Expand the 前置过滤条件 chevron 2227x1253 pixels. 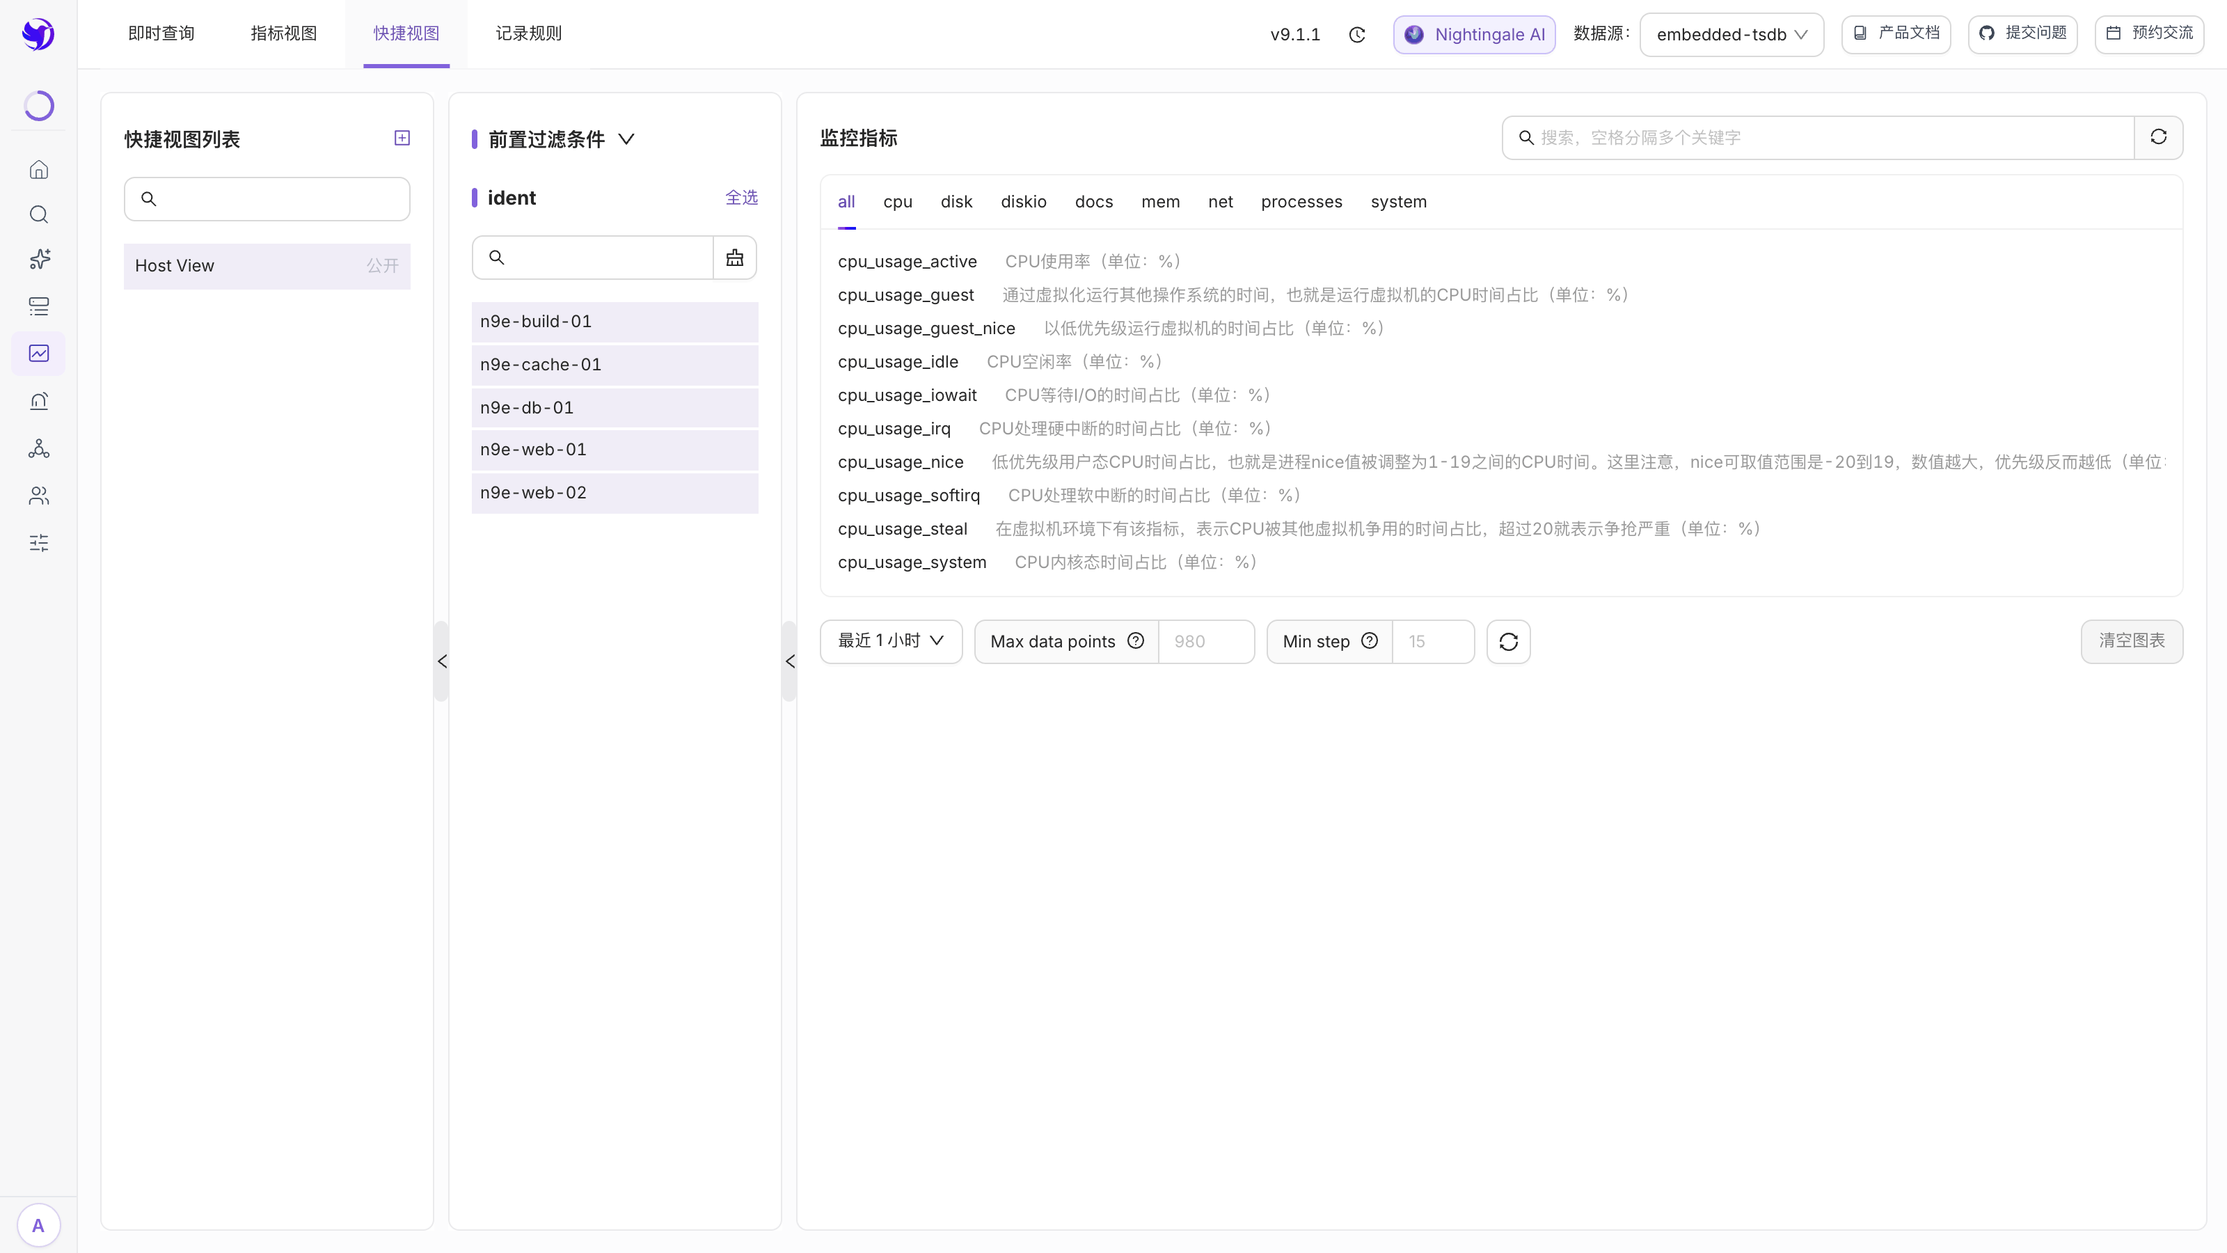point(627,139)
